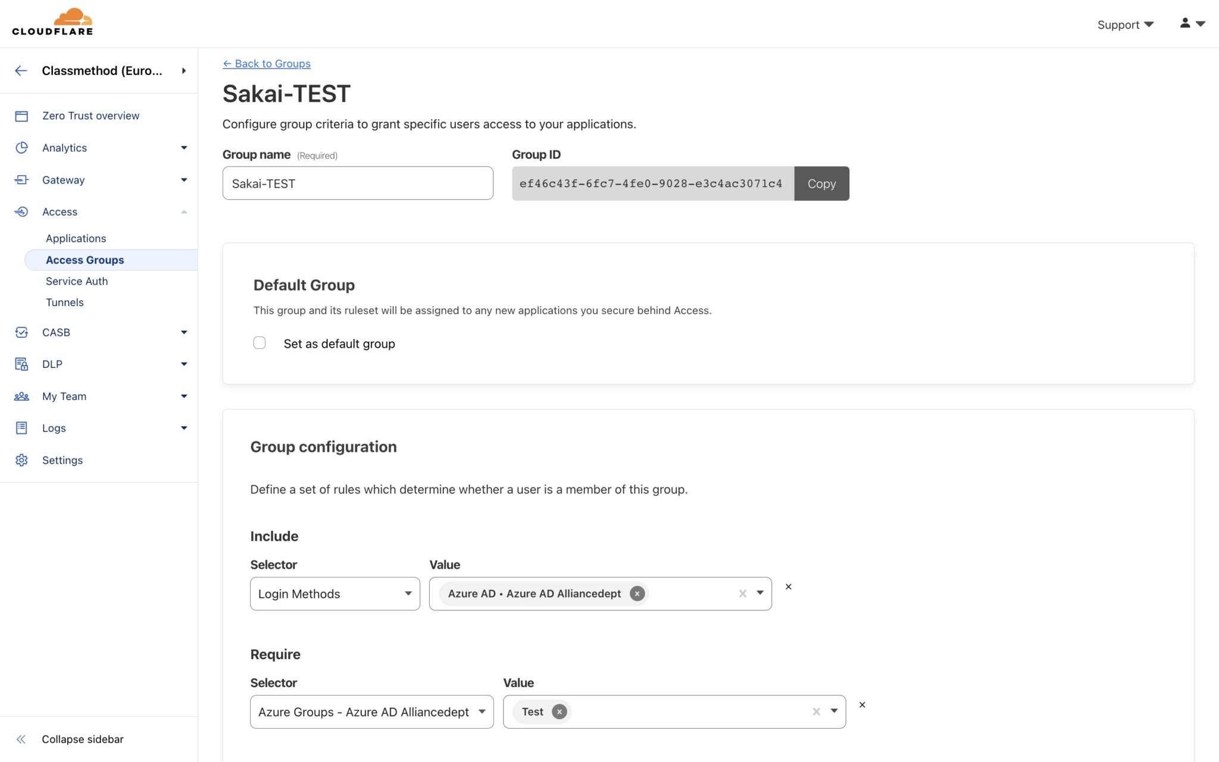Follow the Back to Groups link
1219x762 pixels.
(266, 64)
